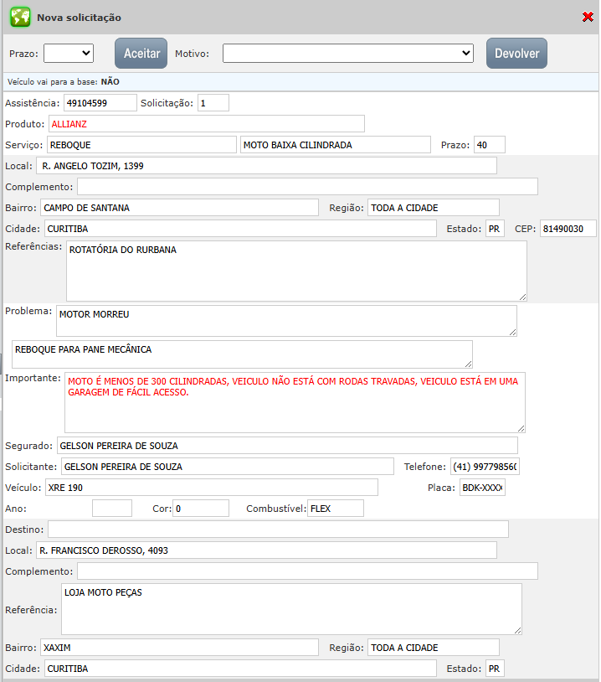Click the Referências textarea with ROTATÓRIA DO RURBANA
This screenshot has height=682, width=601.
pyautogui.click(x=296, y=271)
